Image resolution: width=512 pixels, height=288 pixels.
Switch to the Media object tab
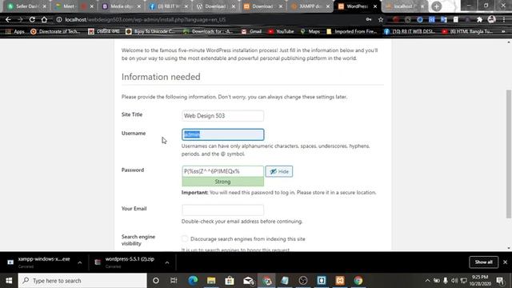[x=122, y=6]
